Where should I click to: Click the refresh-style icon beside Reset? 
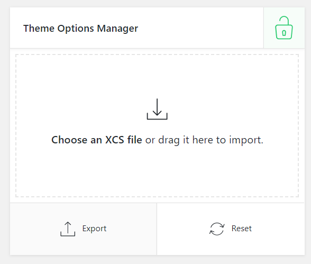[x=217, y=229]
